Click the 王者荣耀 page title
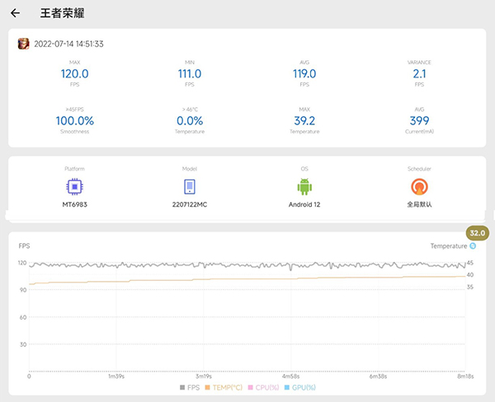Viewport: 495px width, 402px height. click(x=62, y=14)
